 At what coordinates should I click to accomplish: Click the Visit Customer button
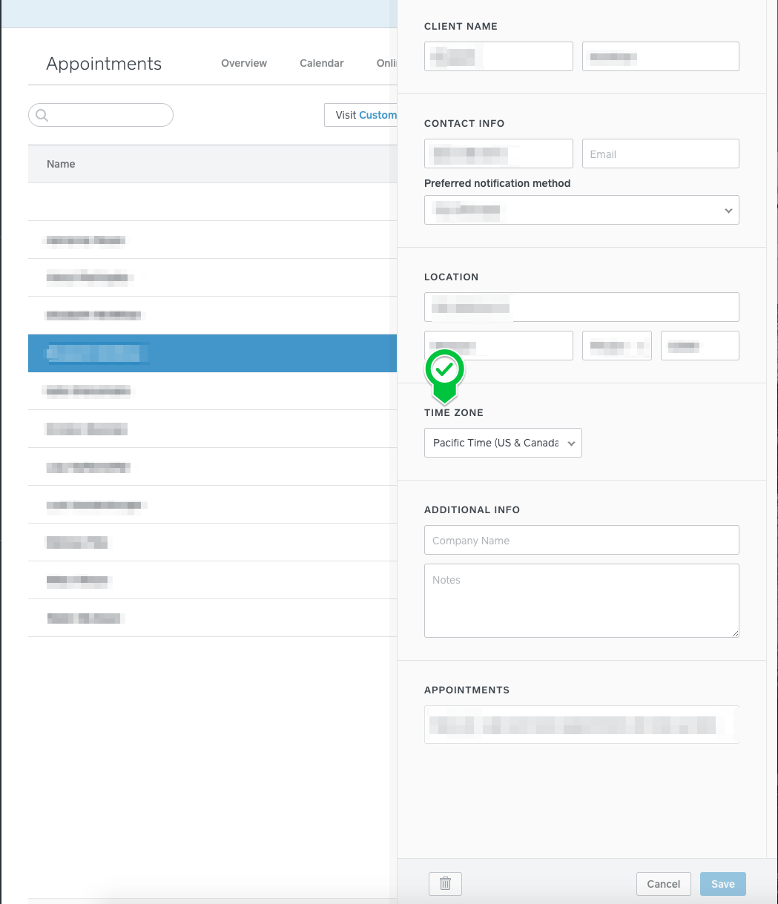(x=361, y=115)
